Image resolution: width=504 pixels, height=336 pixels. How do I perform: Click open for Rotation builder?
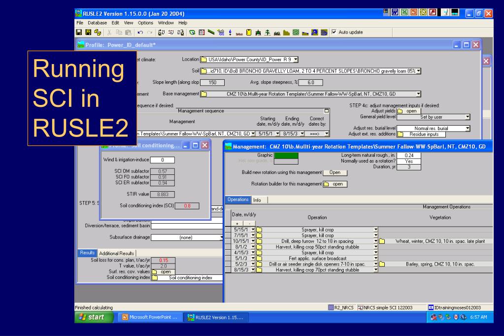pos(335,184)
